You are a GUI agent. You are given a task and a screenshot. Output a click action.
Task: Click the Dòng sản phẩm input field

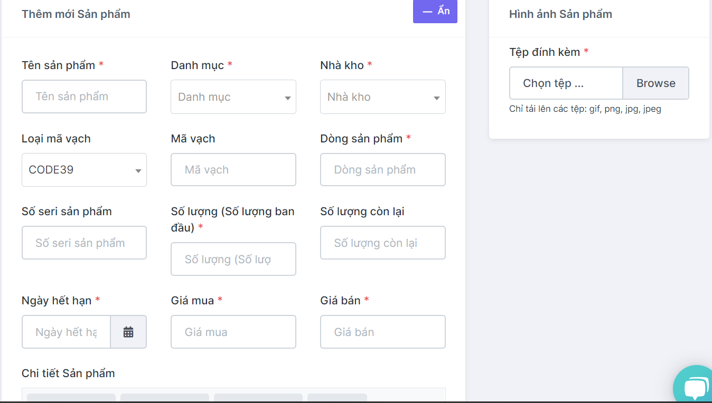point(383,170)
